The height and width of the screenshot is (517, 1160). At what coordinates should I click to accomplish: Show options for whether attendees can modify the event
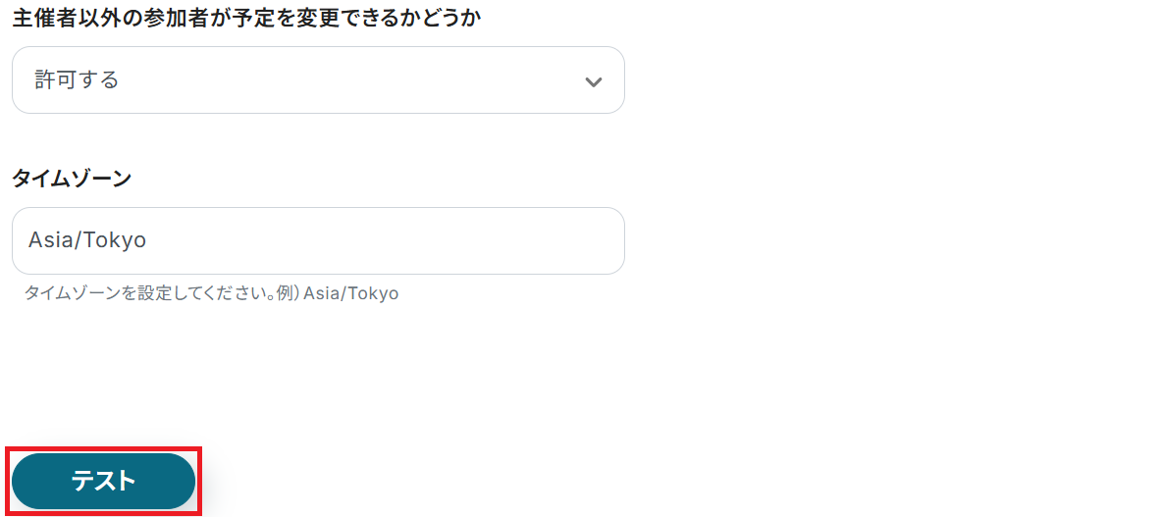coord(317,80)
